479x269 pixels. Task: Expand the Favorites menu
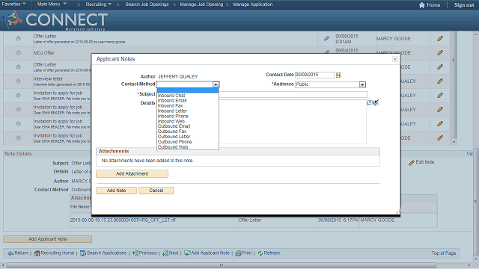tap(13, 4)
